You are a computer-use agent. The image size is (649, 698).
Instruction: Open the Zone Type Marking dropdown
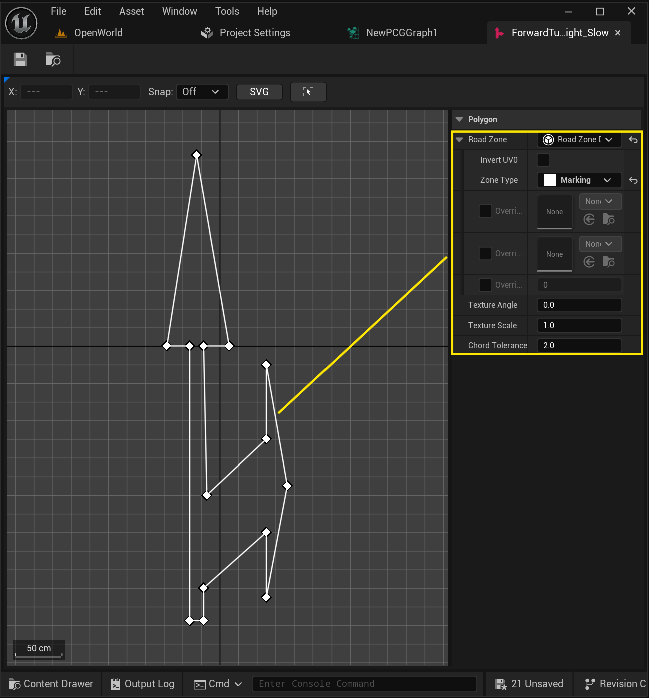coord(579,180)
